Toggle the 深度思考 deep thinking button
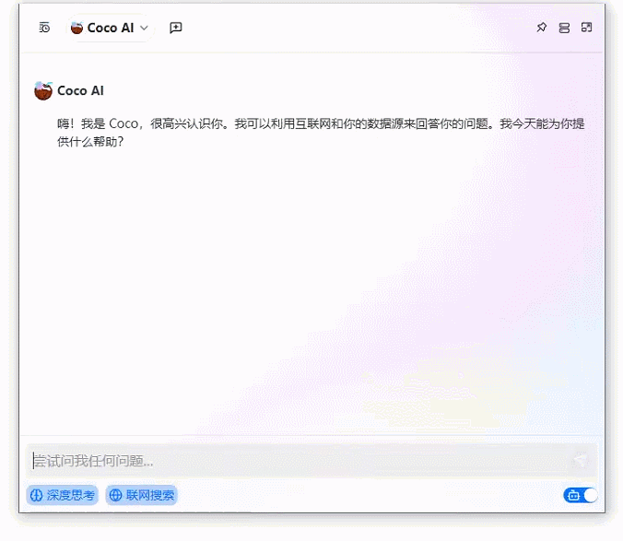The image size is (623, 541). (x=63, y=495)
